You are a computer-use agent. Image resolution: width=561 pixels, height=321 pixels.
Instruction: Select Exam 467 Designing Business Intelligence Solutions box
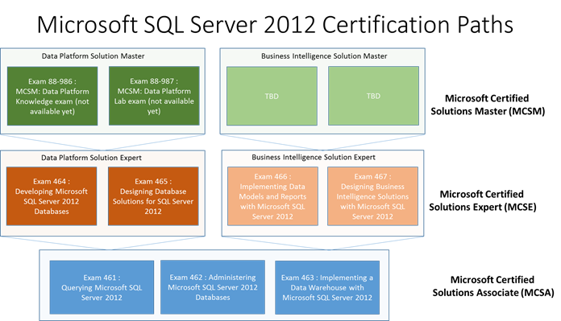[372, 196]
